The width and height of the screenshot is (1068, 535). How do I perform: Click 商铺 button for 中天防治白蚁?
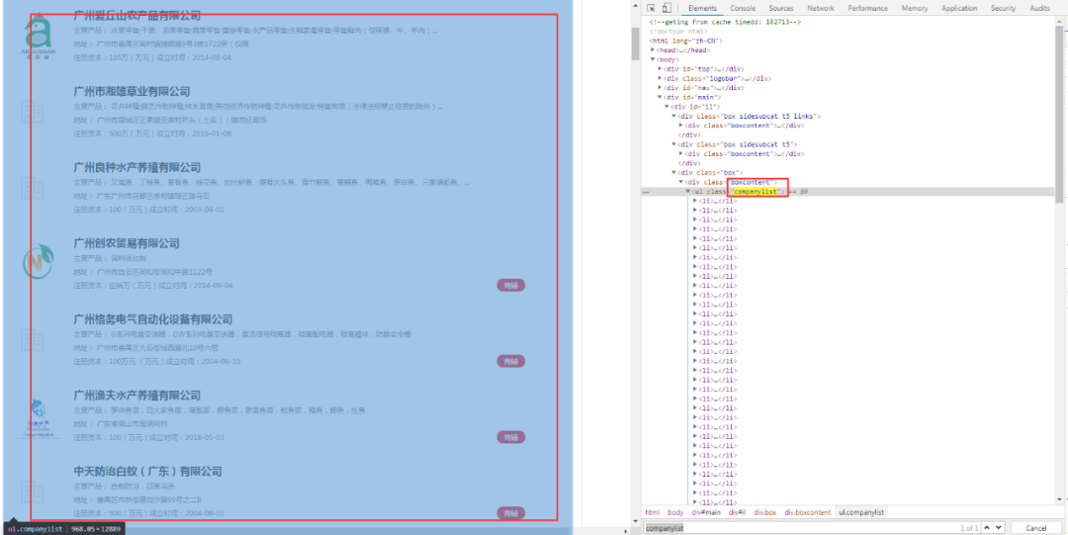[511, 512]
